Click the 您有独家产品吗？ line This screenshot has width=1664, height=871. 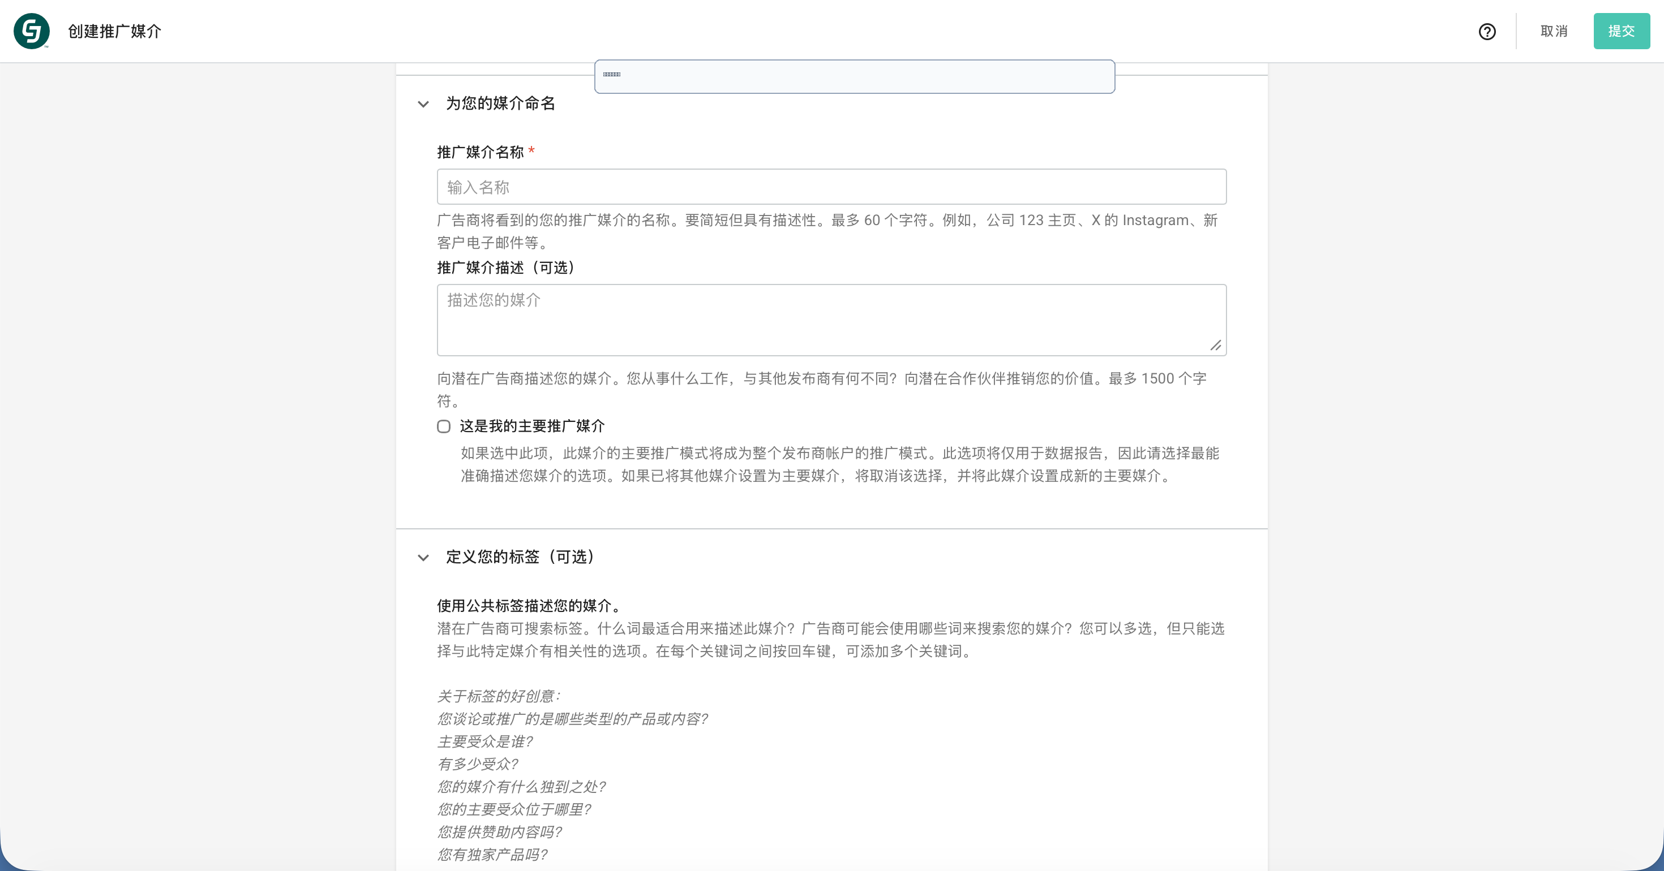(493, 854)
